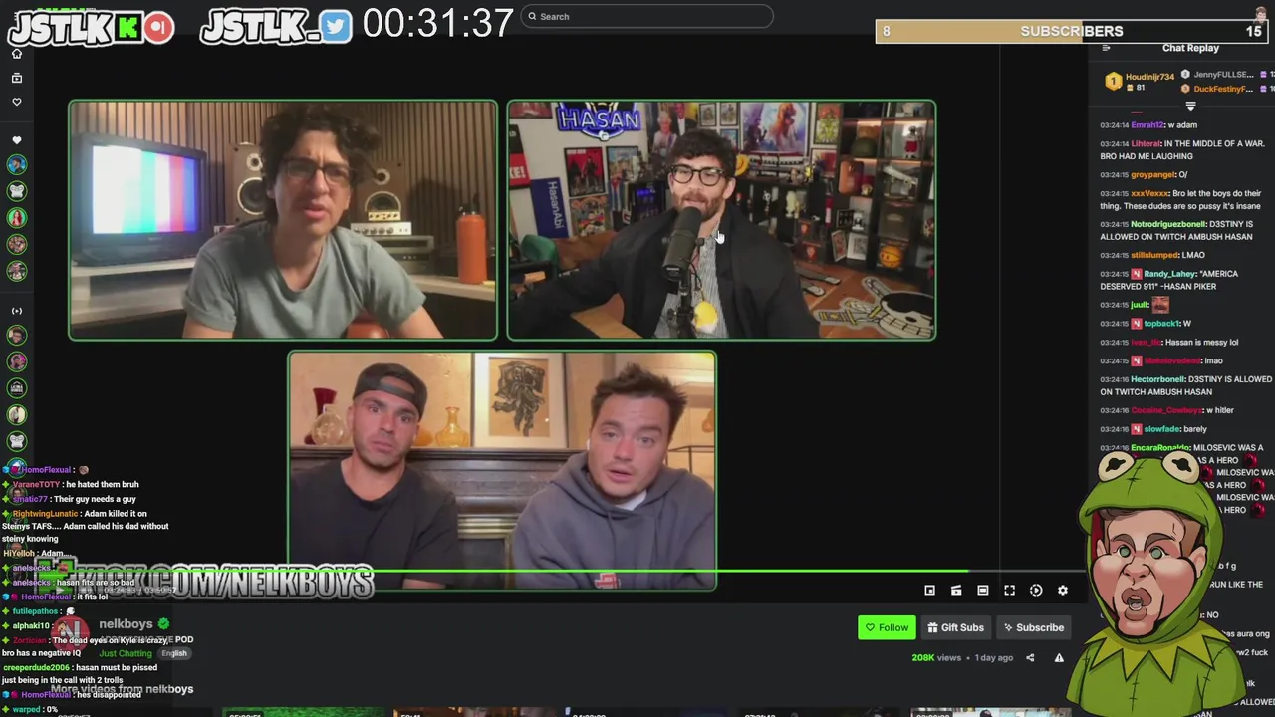Enable picture-in-picture mini player
Image resolution: width=1275 pixels, height=717 pixels.
click(929, 591)
